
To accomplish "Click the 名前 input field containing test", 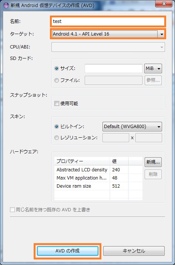I will click(108, 21).
